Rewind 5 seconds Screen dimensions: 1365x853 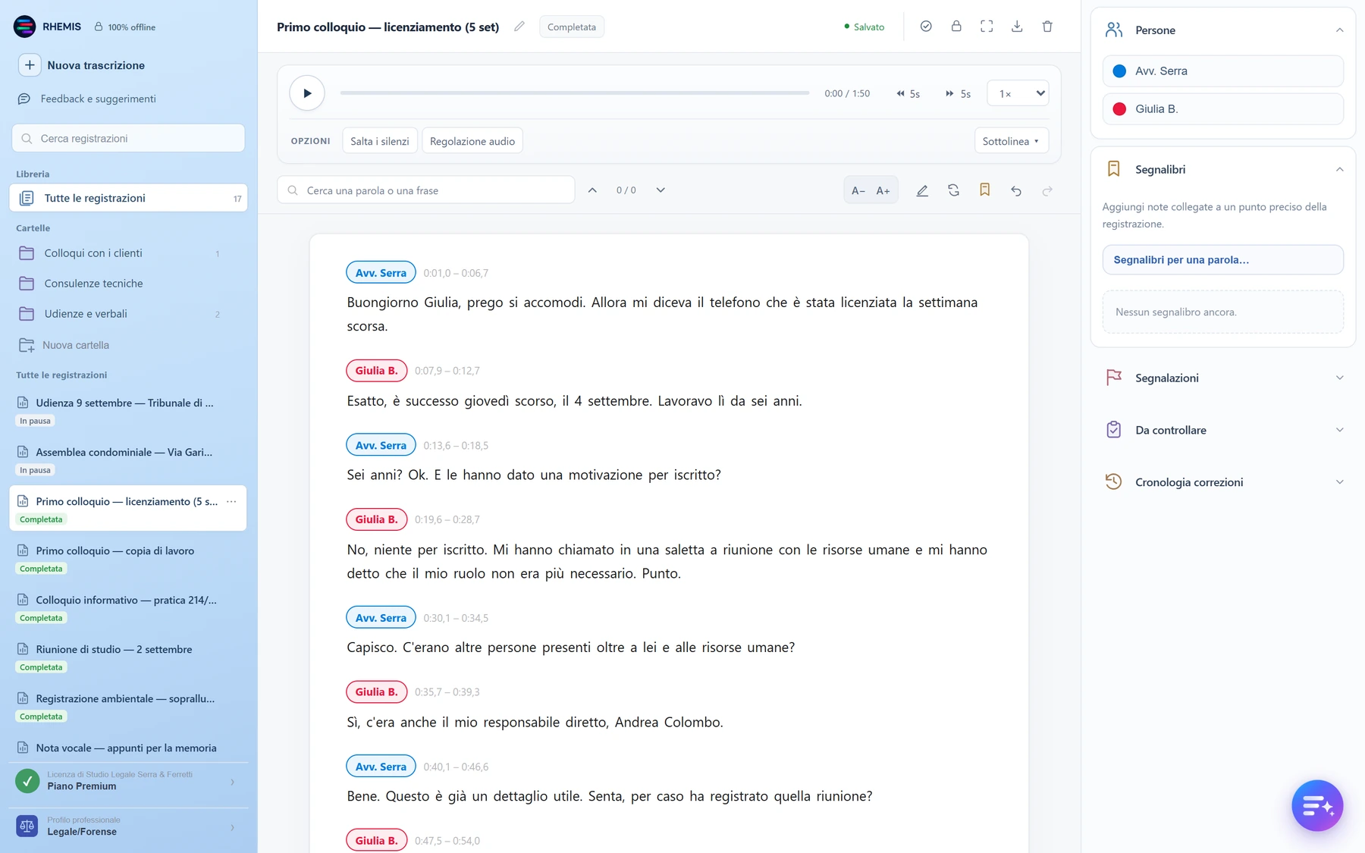[908, 94]
